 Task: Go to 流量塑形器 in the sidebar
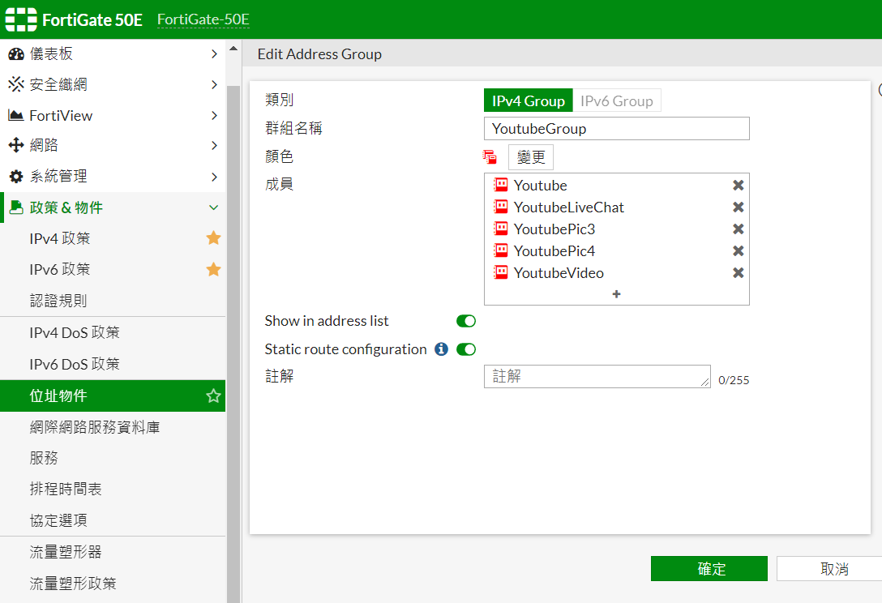[x=66, y=552]
